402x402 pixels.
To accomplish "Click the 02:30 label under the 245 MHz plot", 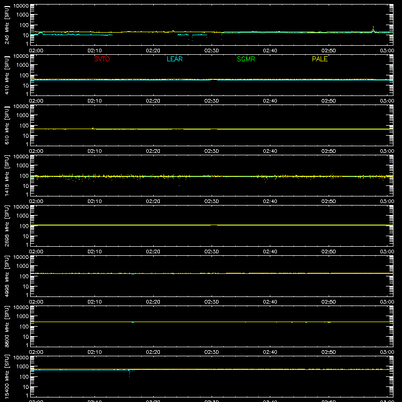I will click(212, 51).
